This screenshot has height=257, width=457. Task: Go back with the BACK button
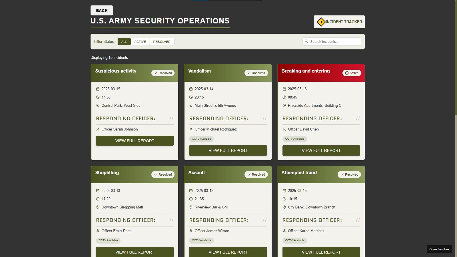pyautogui.click(x=102, y=11)
